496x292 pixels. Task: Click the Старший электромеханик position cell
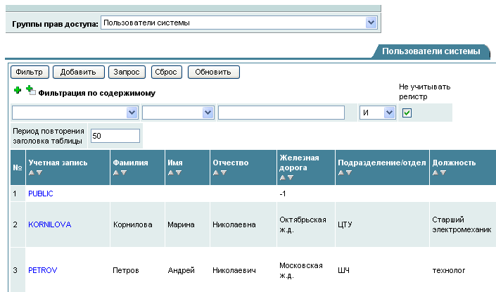pyautogui.click(x=462, y=224)
